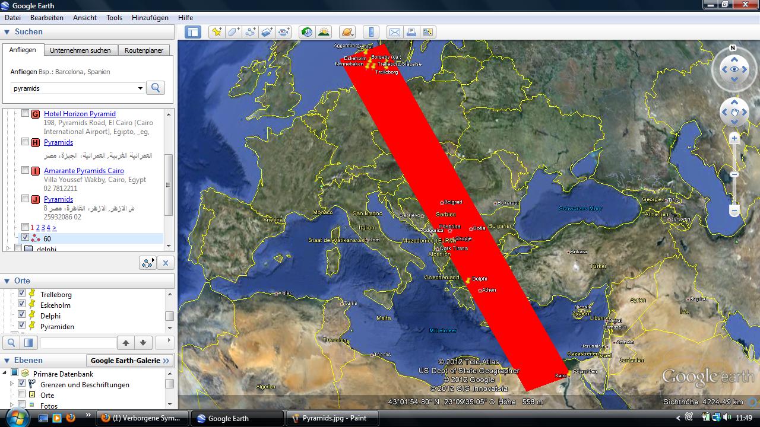Image resolution: width=760 pixels, height=427 pixels.
Task: Check the box next to result H Pyramids
Action: click(26, 142)
